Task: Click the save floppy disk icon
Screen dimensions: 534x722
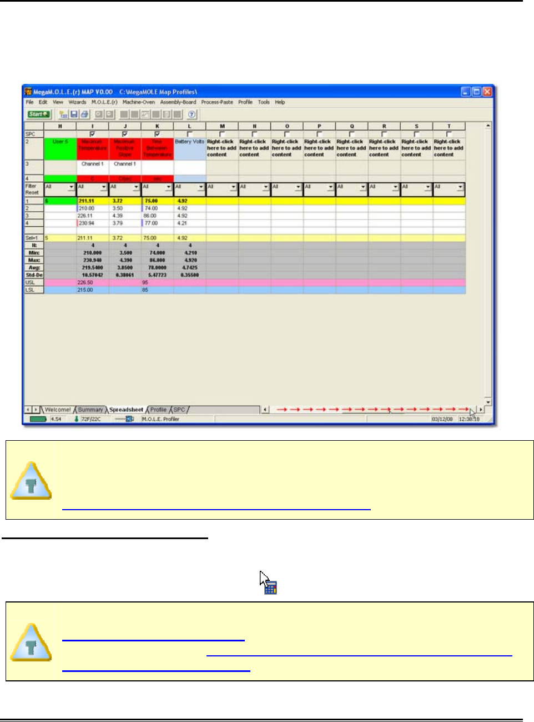Action: 74,114
